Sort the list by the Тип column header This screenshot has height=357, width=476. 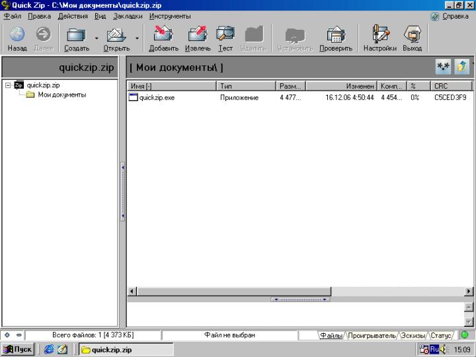pos(246,86)
